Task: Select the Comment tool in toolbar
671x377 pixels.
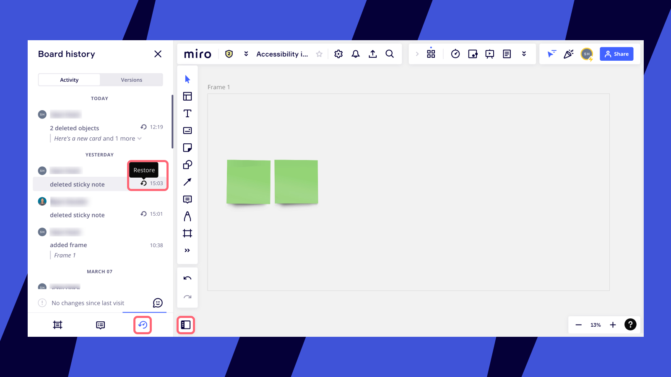Action: [x=187, y=199]
